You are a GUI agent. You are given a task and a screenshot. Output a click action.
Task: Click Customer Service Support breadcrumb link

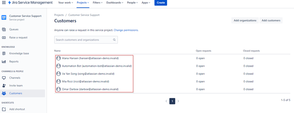click(x=84, y=15)
